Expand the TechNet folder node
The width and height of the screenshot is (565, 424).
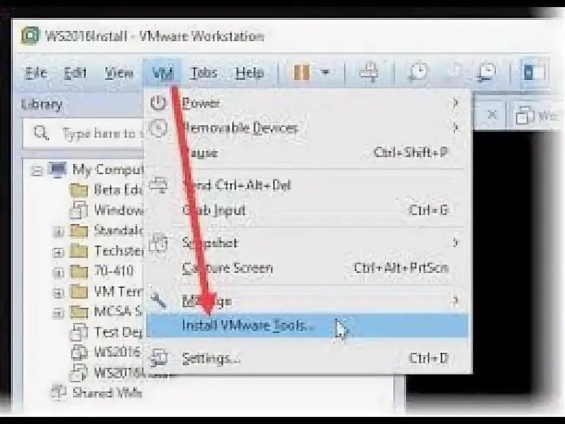pyautogui.click(x=58, y=253)
